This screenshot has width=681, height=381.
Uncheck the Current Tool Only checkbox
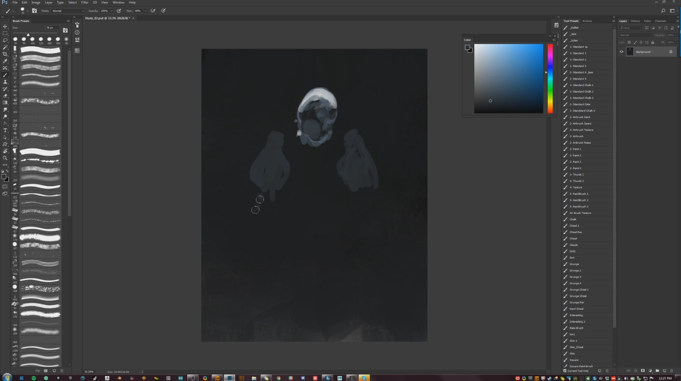coord(565,370)
